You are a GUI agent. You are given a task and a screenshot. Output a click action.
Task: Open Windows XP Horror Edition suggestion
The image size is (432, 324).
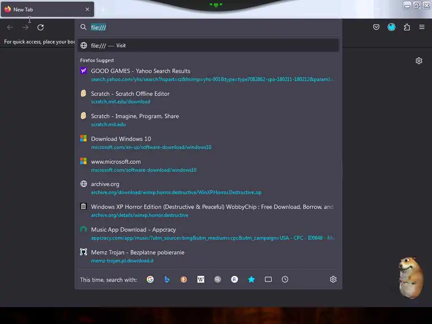click(x=208, y=211)
